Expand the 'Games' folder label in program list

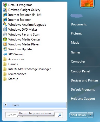click(13, 64)
